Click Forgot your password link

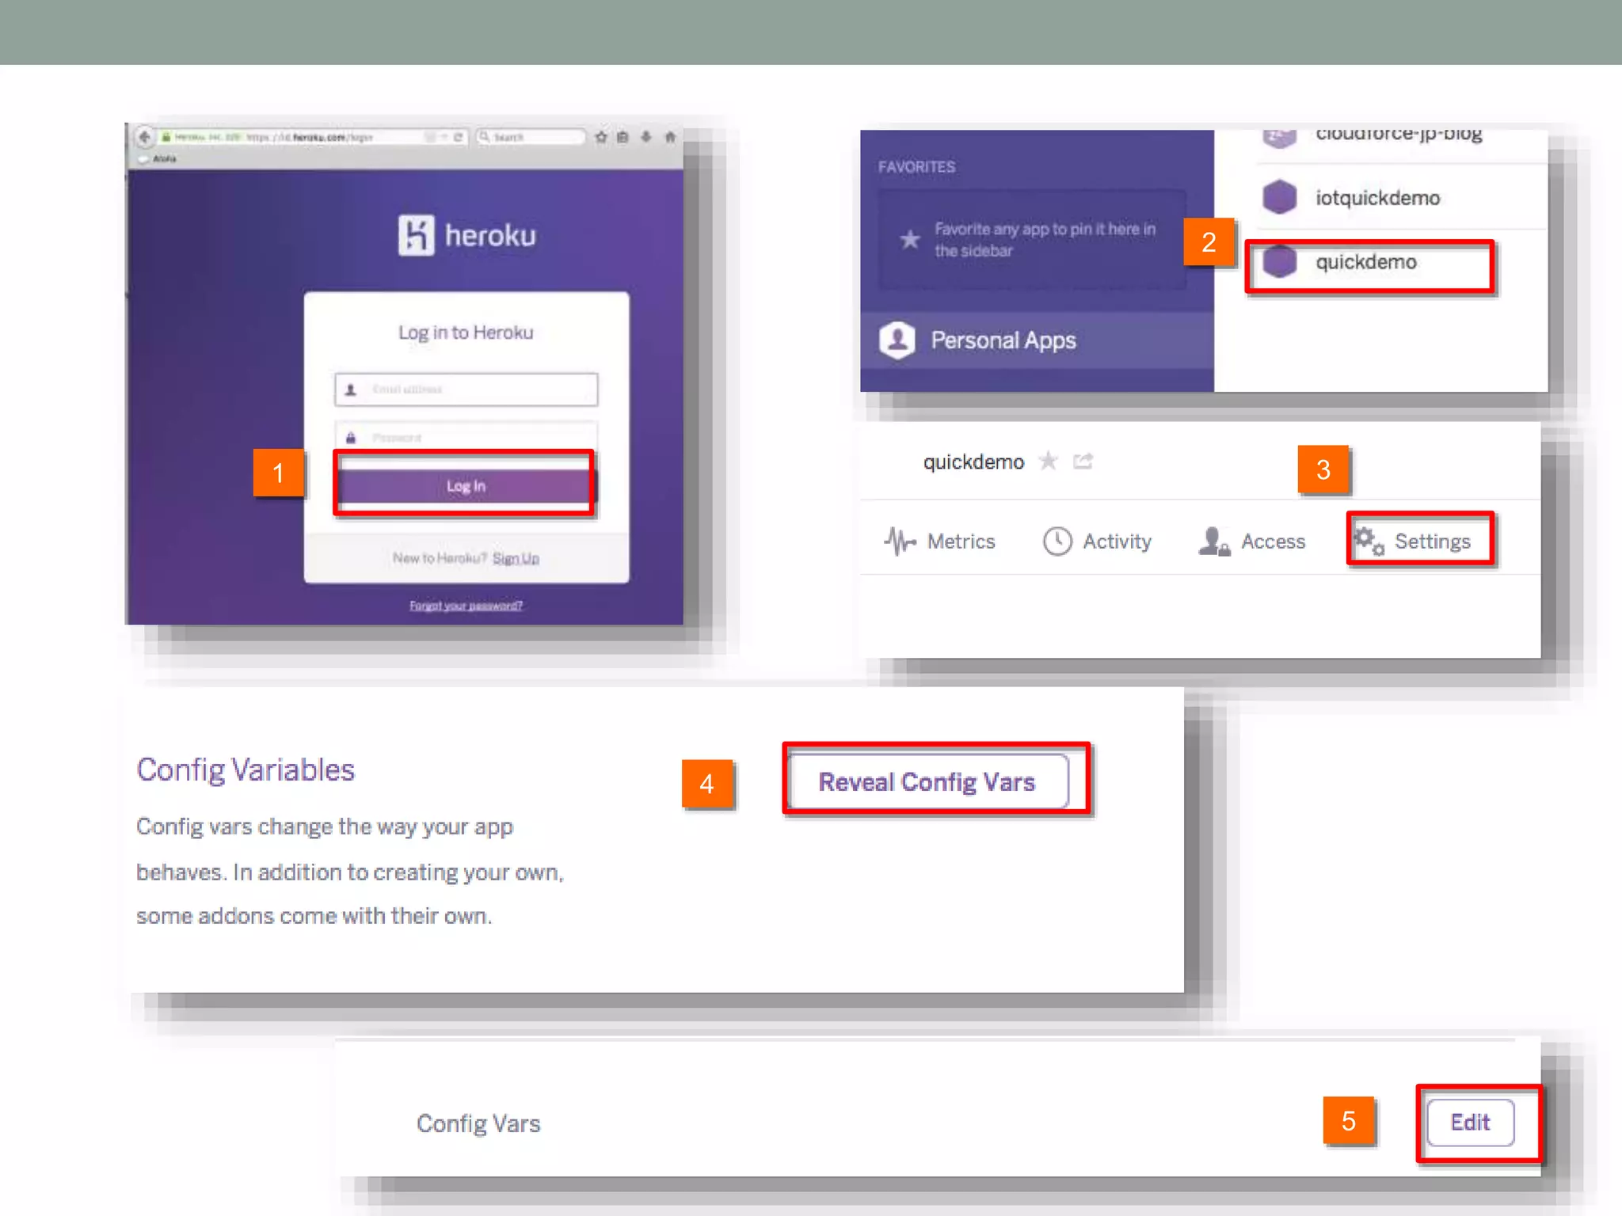(466, 606)
